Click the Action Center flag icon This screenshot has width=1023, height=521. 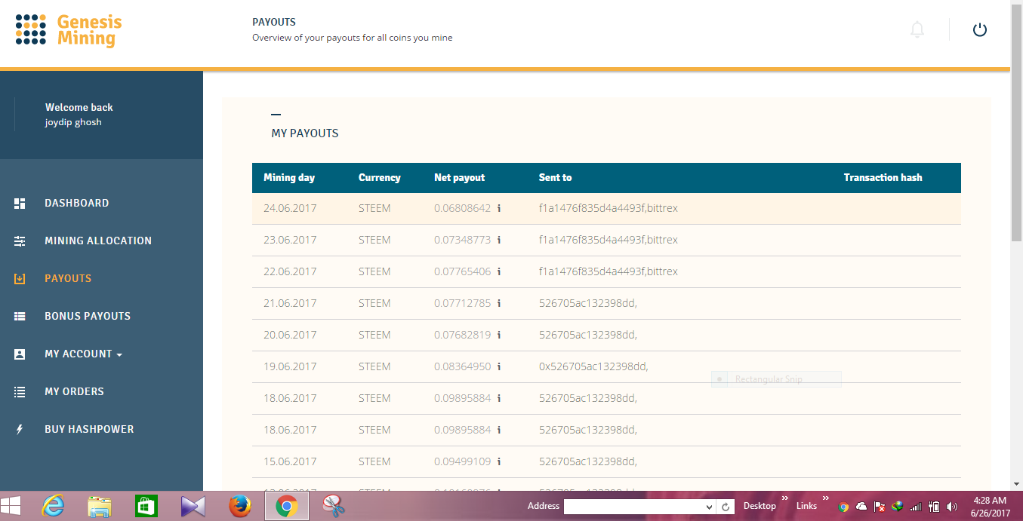click(880, 507)
